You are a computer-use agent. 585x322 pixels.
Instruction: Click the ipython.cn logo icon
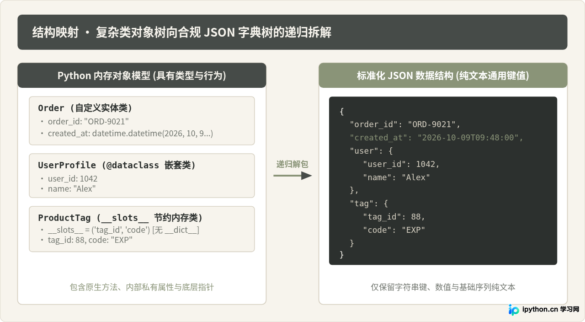pyautogui.click(x=514, y=310)
